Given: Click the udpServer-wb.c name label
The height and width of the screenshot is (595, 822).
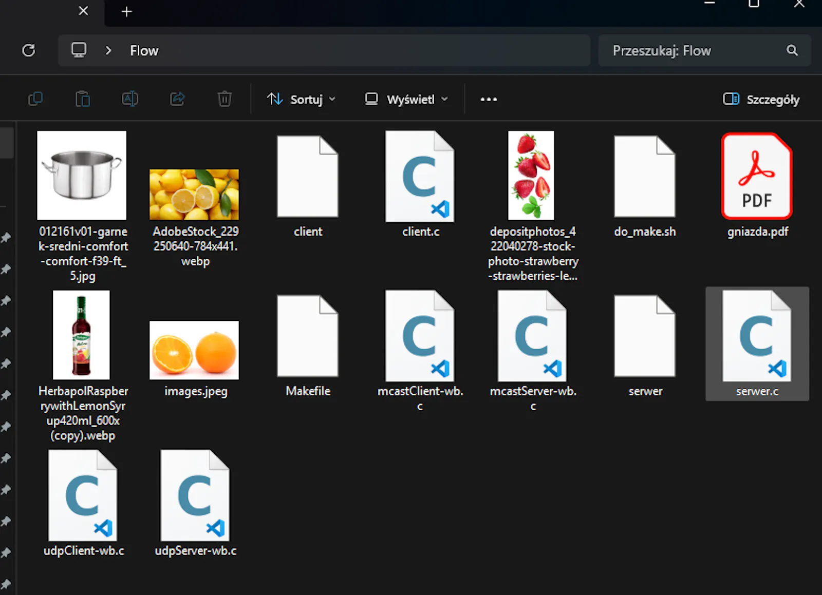Looking at the screenshot, I should tap(196, 551).
